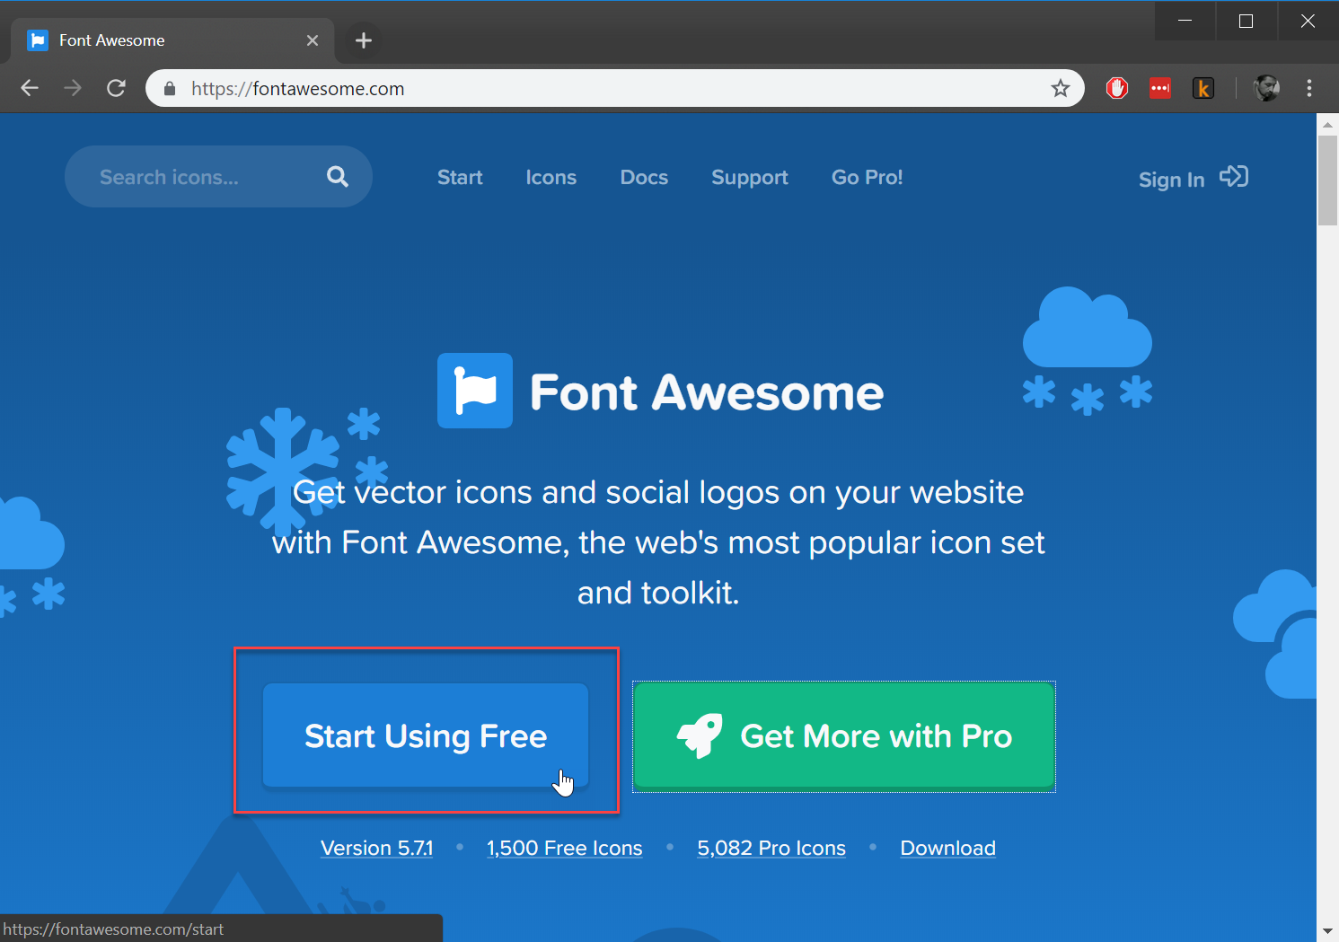Screen dimensions: 1339x942
Task: Click the Download link
Action: pos(948,848)
